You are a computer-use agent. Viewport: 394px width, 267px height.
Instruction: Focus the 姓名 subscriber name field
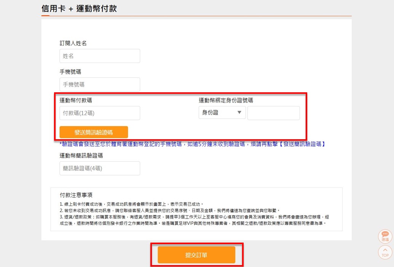(100, 56)
